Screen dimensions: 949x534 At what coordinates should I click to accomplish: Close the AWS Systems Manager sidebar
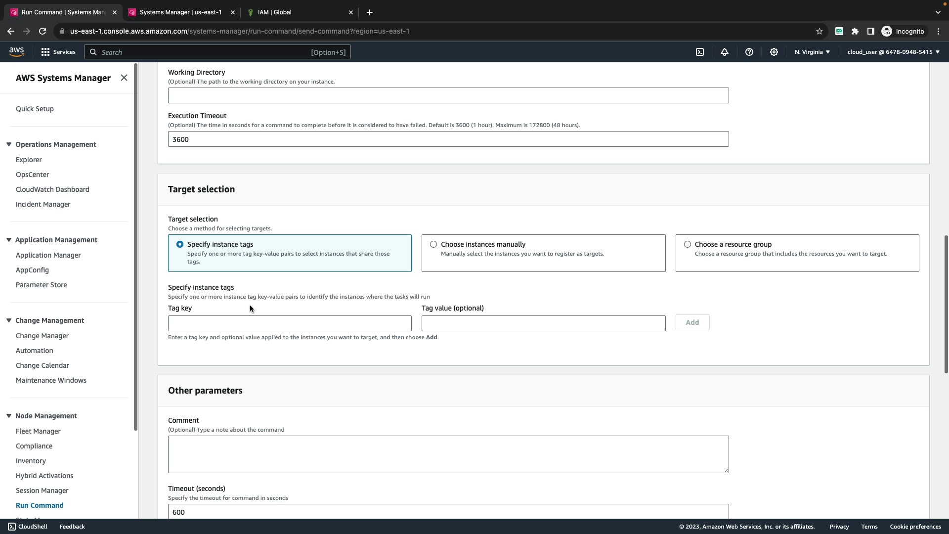(124, 78)
